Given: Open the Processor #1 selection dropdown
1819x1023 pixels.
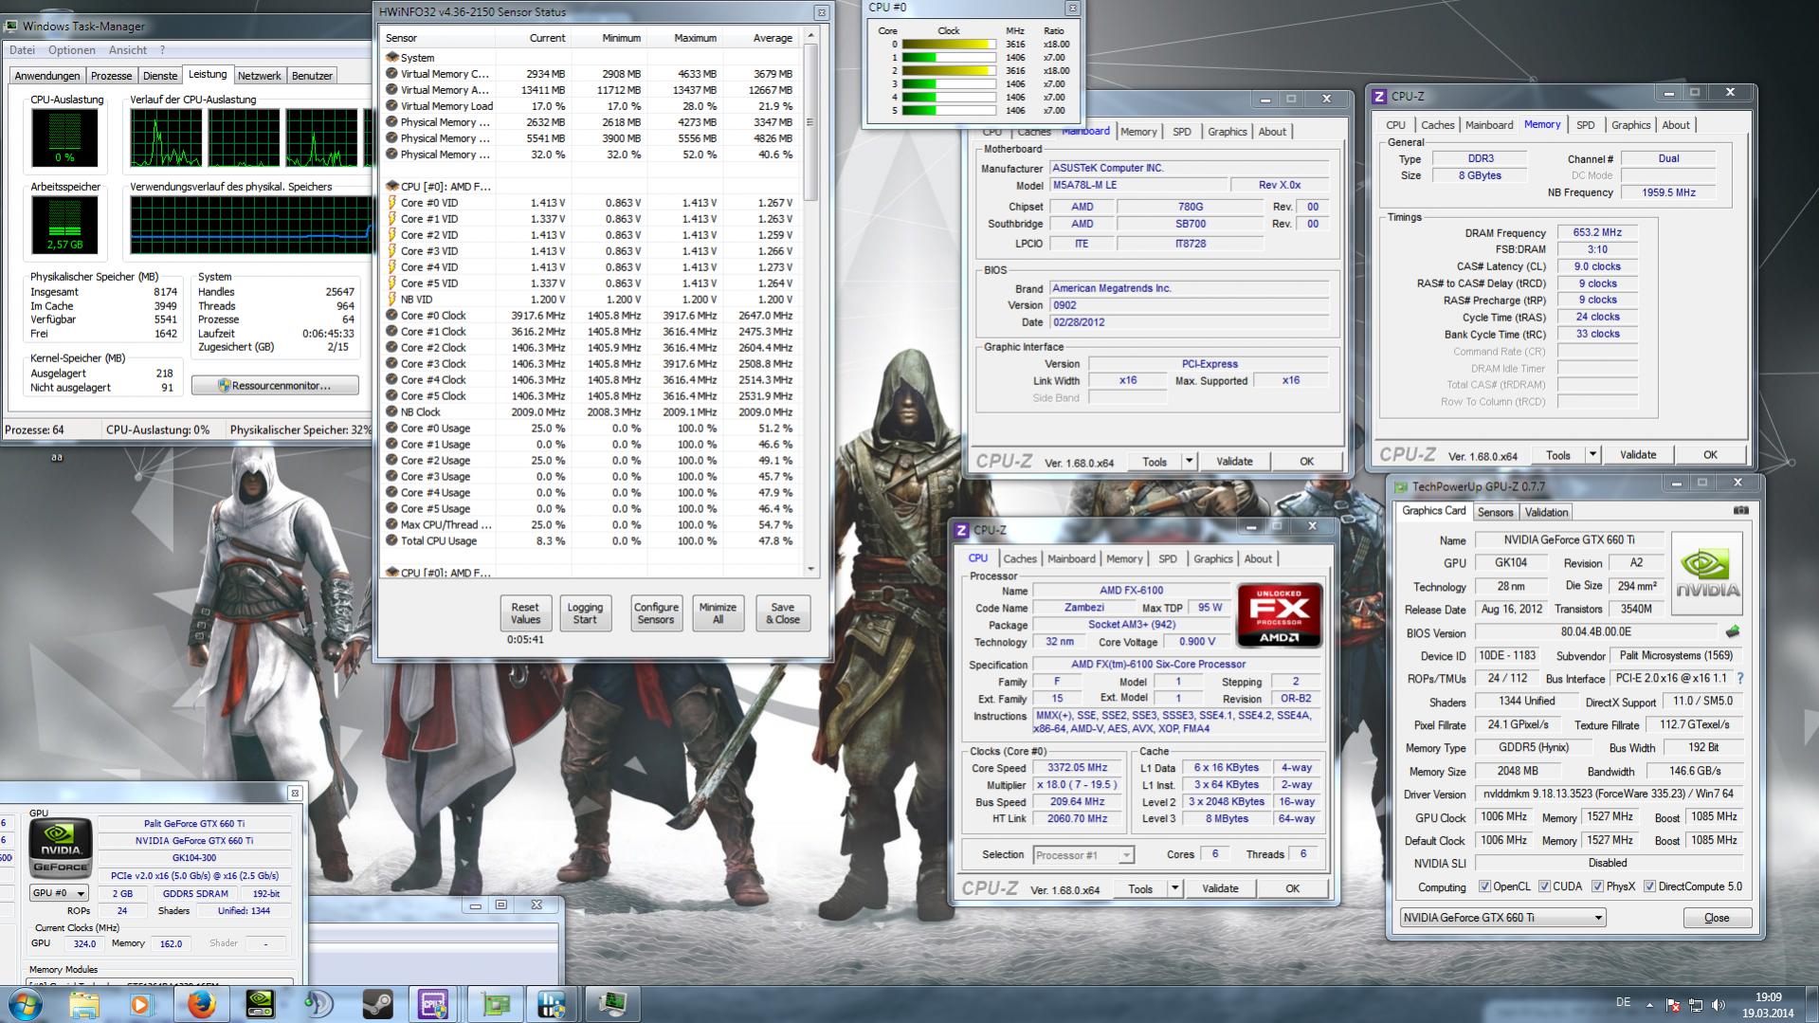Looking at the screenshot, I should pyautogui.click(x=1082, y=855).
